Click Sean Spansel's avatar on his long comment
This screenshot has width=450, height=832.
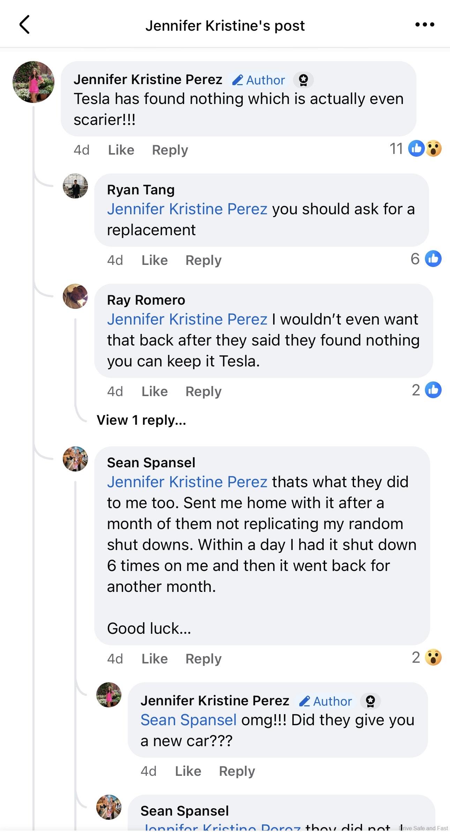[x=75, y=459]
